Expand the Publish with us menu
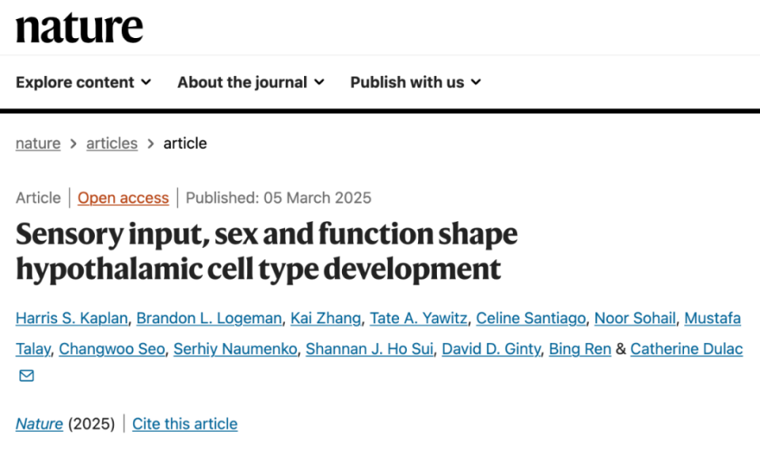This screenshot has width=760, height=450. 416,82
